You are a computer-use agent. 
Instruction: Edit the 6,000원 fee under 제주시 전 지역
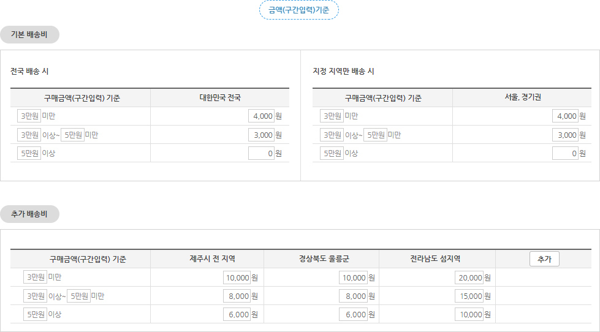click(x=237, y=314)
